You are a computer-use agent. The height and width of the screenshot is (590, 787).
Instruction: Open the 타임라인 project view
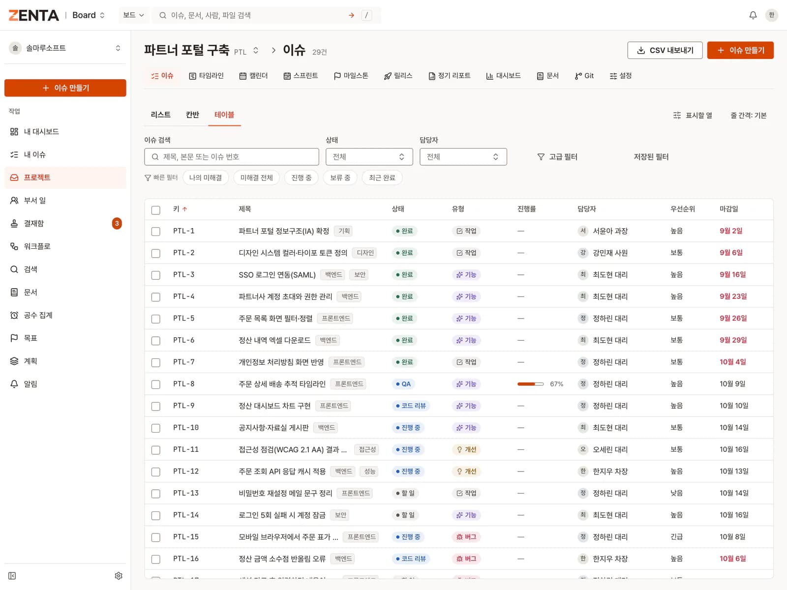(206, 76)
